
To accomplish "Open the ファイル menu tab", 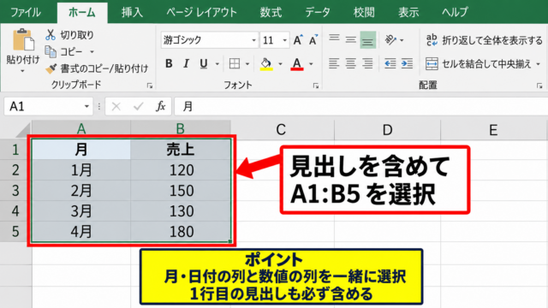I will [x=25, y=12].
